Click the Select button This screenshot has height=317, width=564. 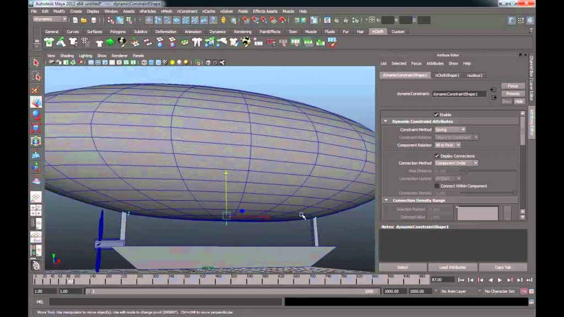(x=403, y=267)
